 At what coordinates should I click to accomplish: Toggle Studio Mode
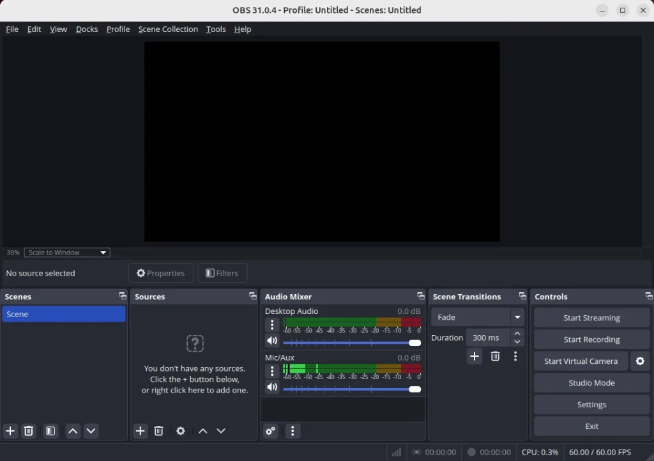pyautogui.click(x=591, y=383)
